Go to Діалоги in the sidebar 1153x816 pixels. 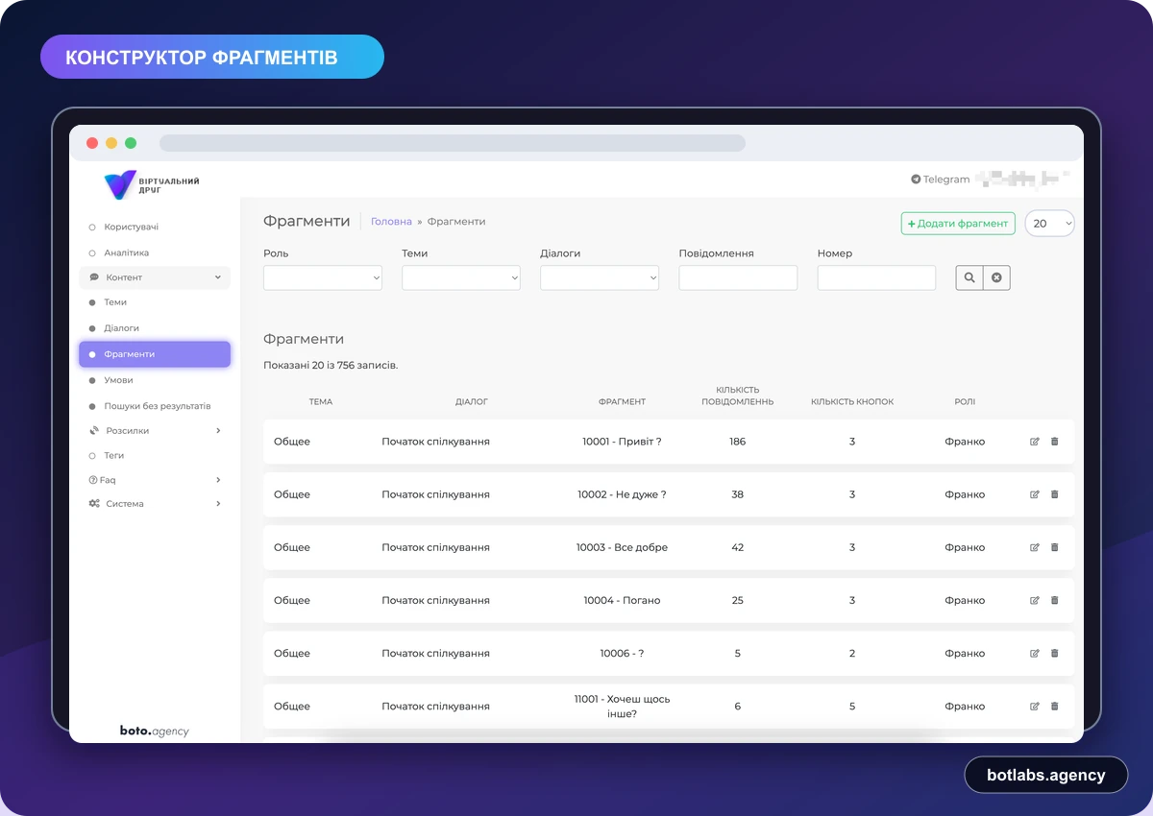coord(122,328)
